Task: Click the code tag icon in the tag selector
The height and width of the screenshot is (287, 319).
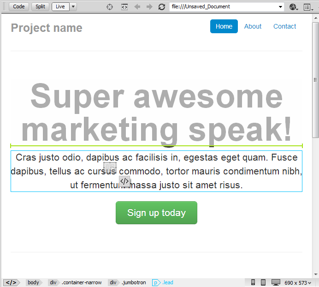Action: 12,282
